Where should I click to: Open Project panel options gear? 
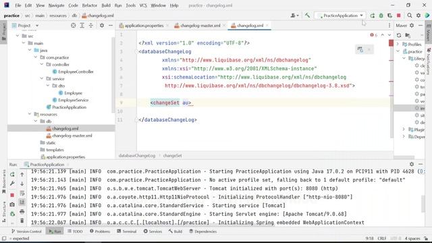coord(102,26)
